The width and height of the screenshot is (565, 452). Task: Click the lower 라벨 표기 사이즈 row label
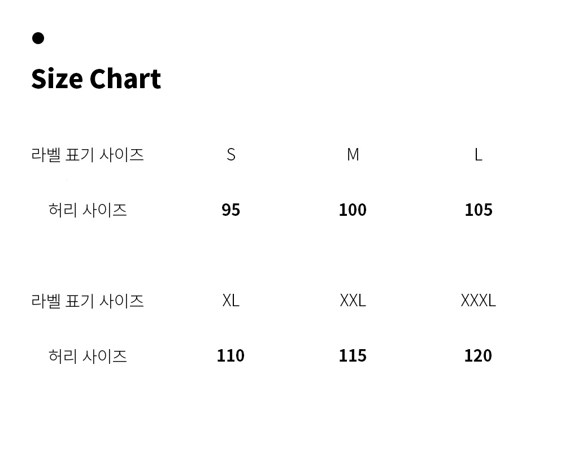(88, 301)
